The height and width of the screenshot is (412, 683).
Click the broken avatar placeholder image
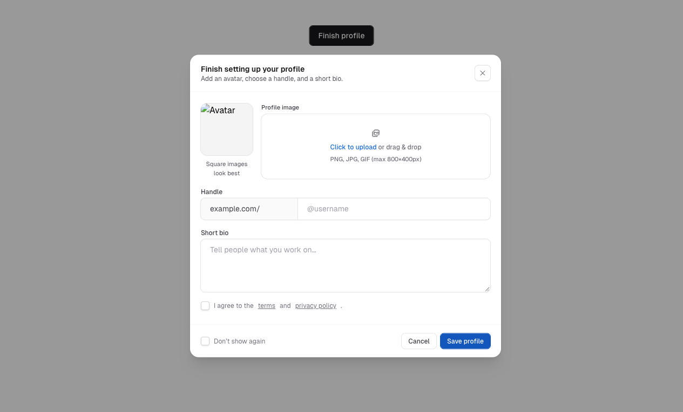[x=226, y=129]
